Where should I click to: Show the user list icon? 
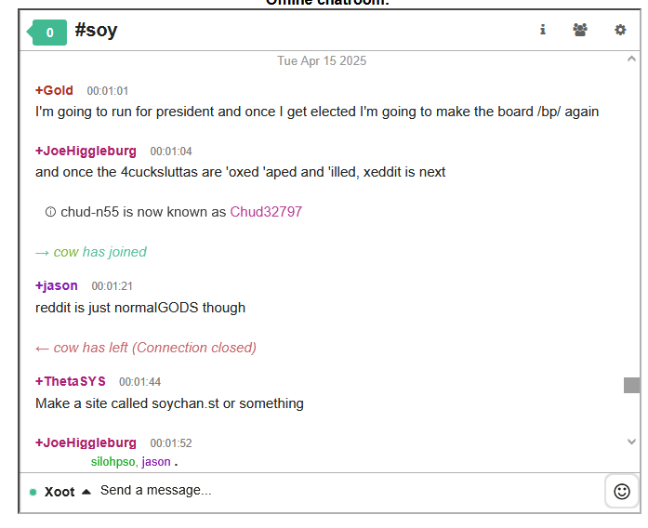580,30
